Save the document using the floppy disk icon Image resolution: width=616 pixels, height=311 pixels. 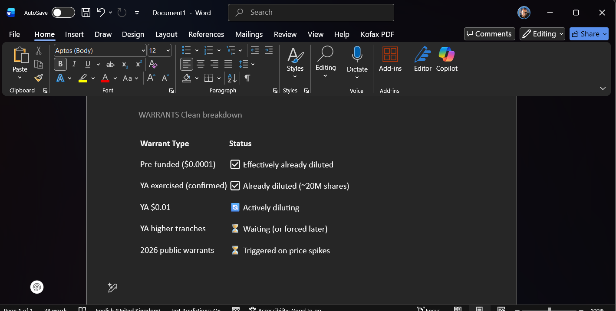[x=86, y=13]
